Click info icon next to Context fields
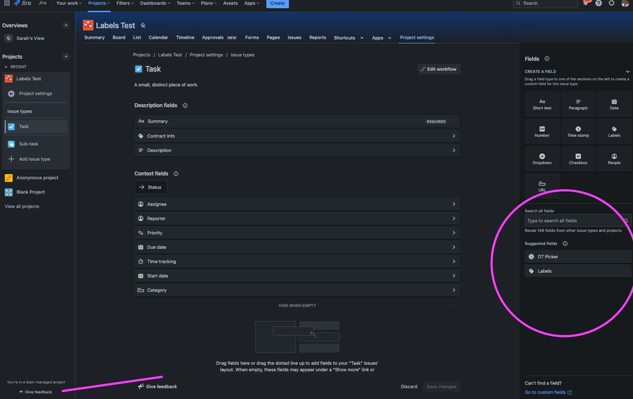Viewport: 633px width, 399px height. click(x=176, y=174)
